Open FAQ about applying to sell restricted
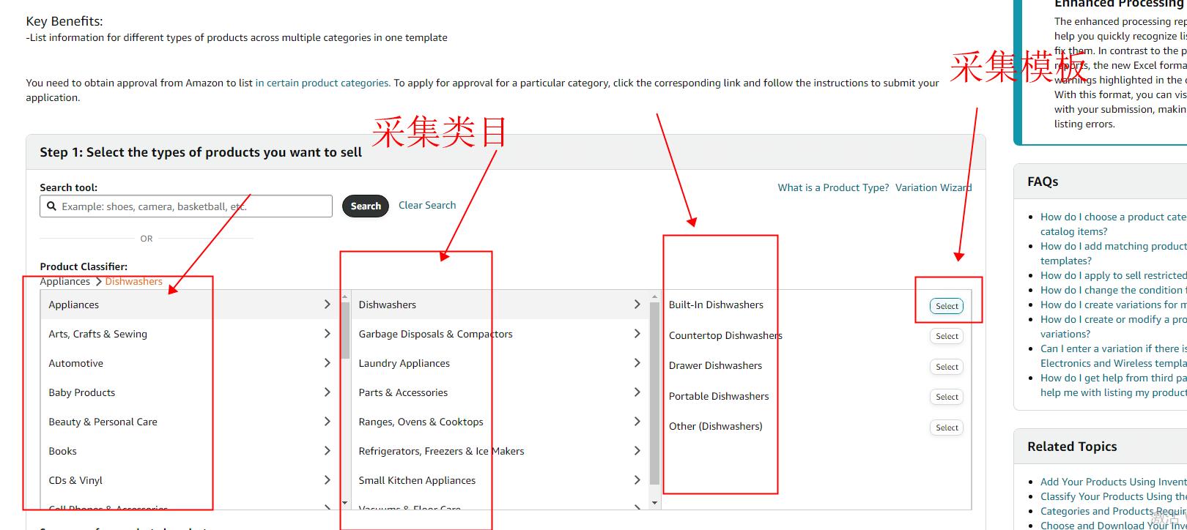The height and width of the screenshot is (530, 1187). 1114,275
